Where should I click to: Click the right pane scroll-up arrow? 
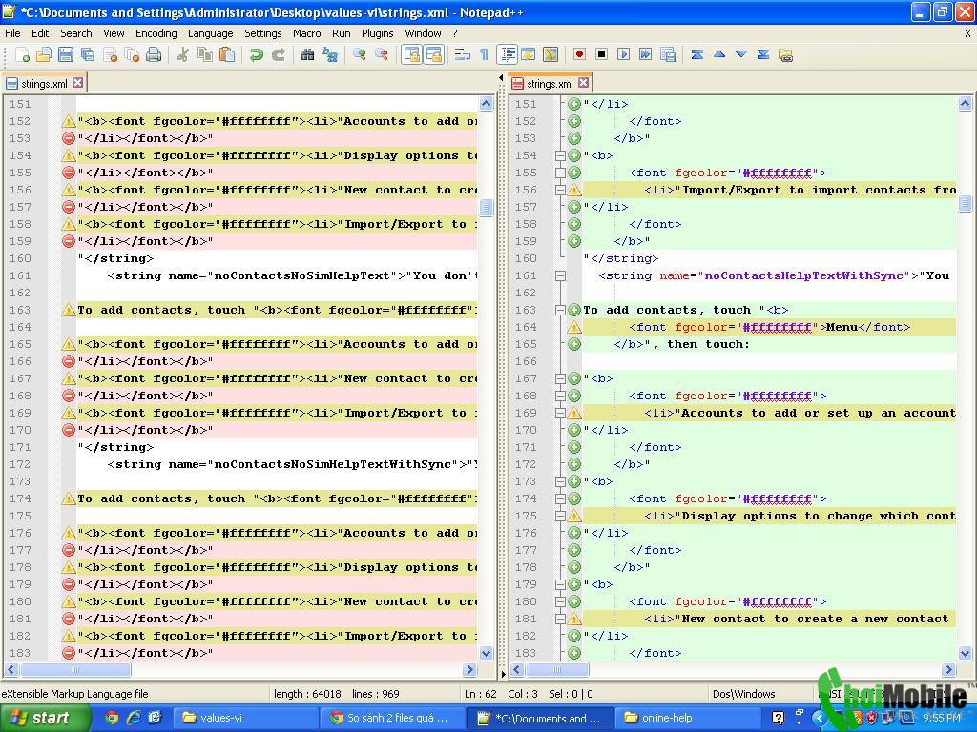click(965, 103)
